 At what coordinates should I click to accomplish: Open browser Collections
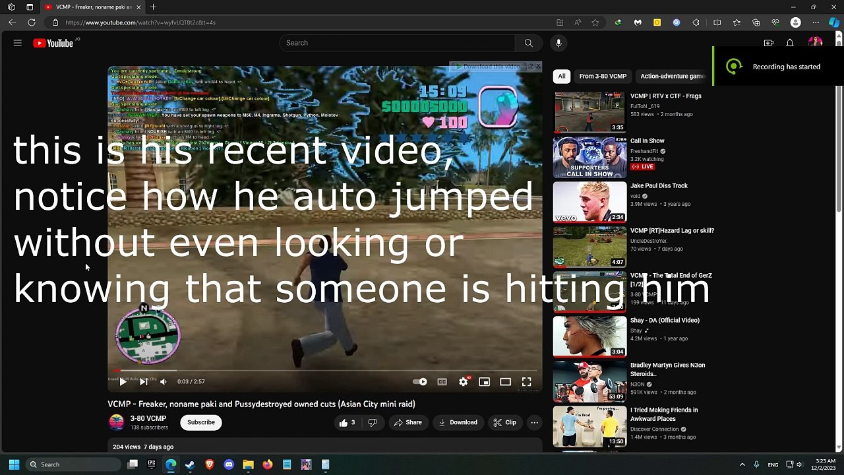point(756,22)
